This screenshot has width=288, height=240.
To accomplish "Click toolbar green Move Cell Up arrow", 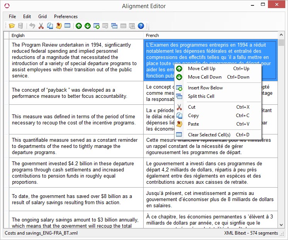I will tap(79, 26).
